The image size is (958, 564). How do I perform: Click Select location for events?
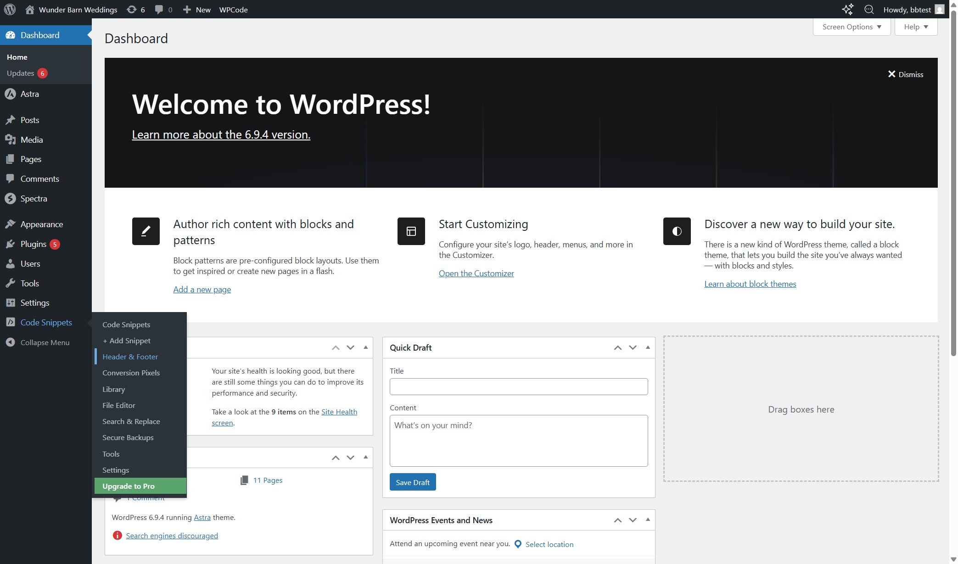point(549,544)
